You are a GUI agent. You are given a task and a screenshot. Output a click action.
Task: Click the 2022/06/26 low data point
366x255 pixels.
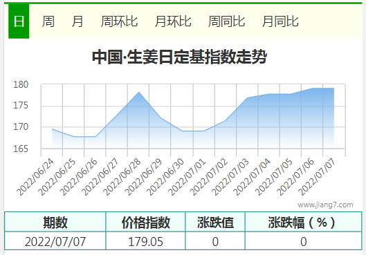pyautogui.click(x=95, y=137)
